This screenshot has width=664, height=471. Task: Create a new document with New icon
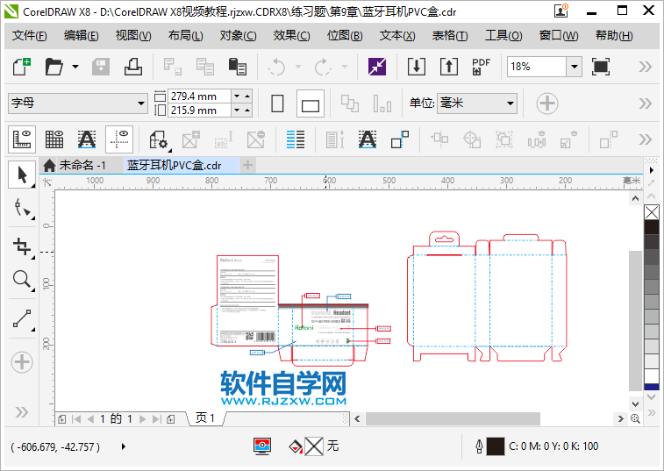[x=22, y=67]
